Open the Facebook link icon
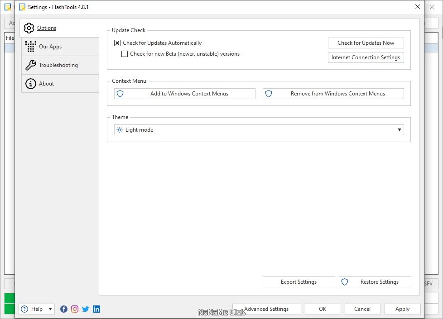The image size is (443, 319). tap(64, 309)
